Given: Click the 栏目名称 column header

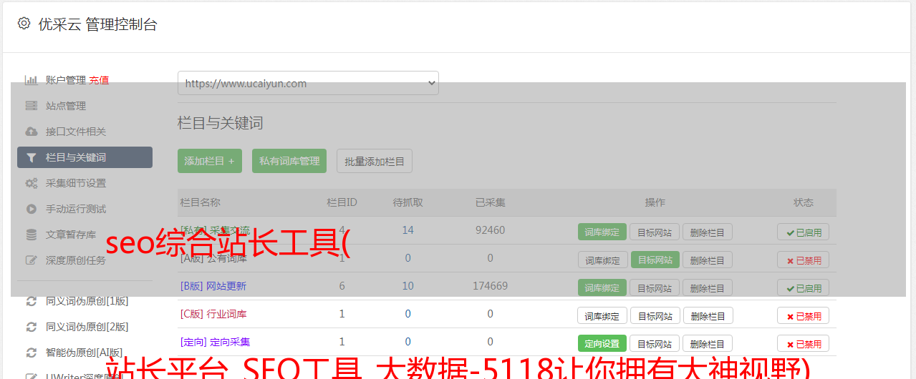Looking at the screenshot, I should tap(201, 202).
